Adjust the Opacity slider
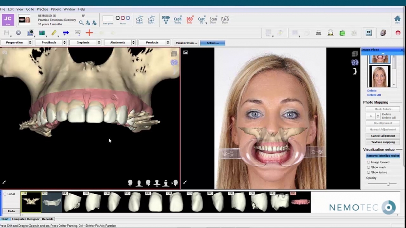 (388, 184)
